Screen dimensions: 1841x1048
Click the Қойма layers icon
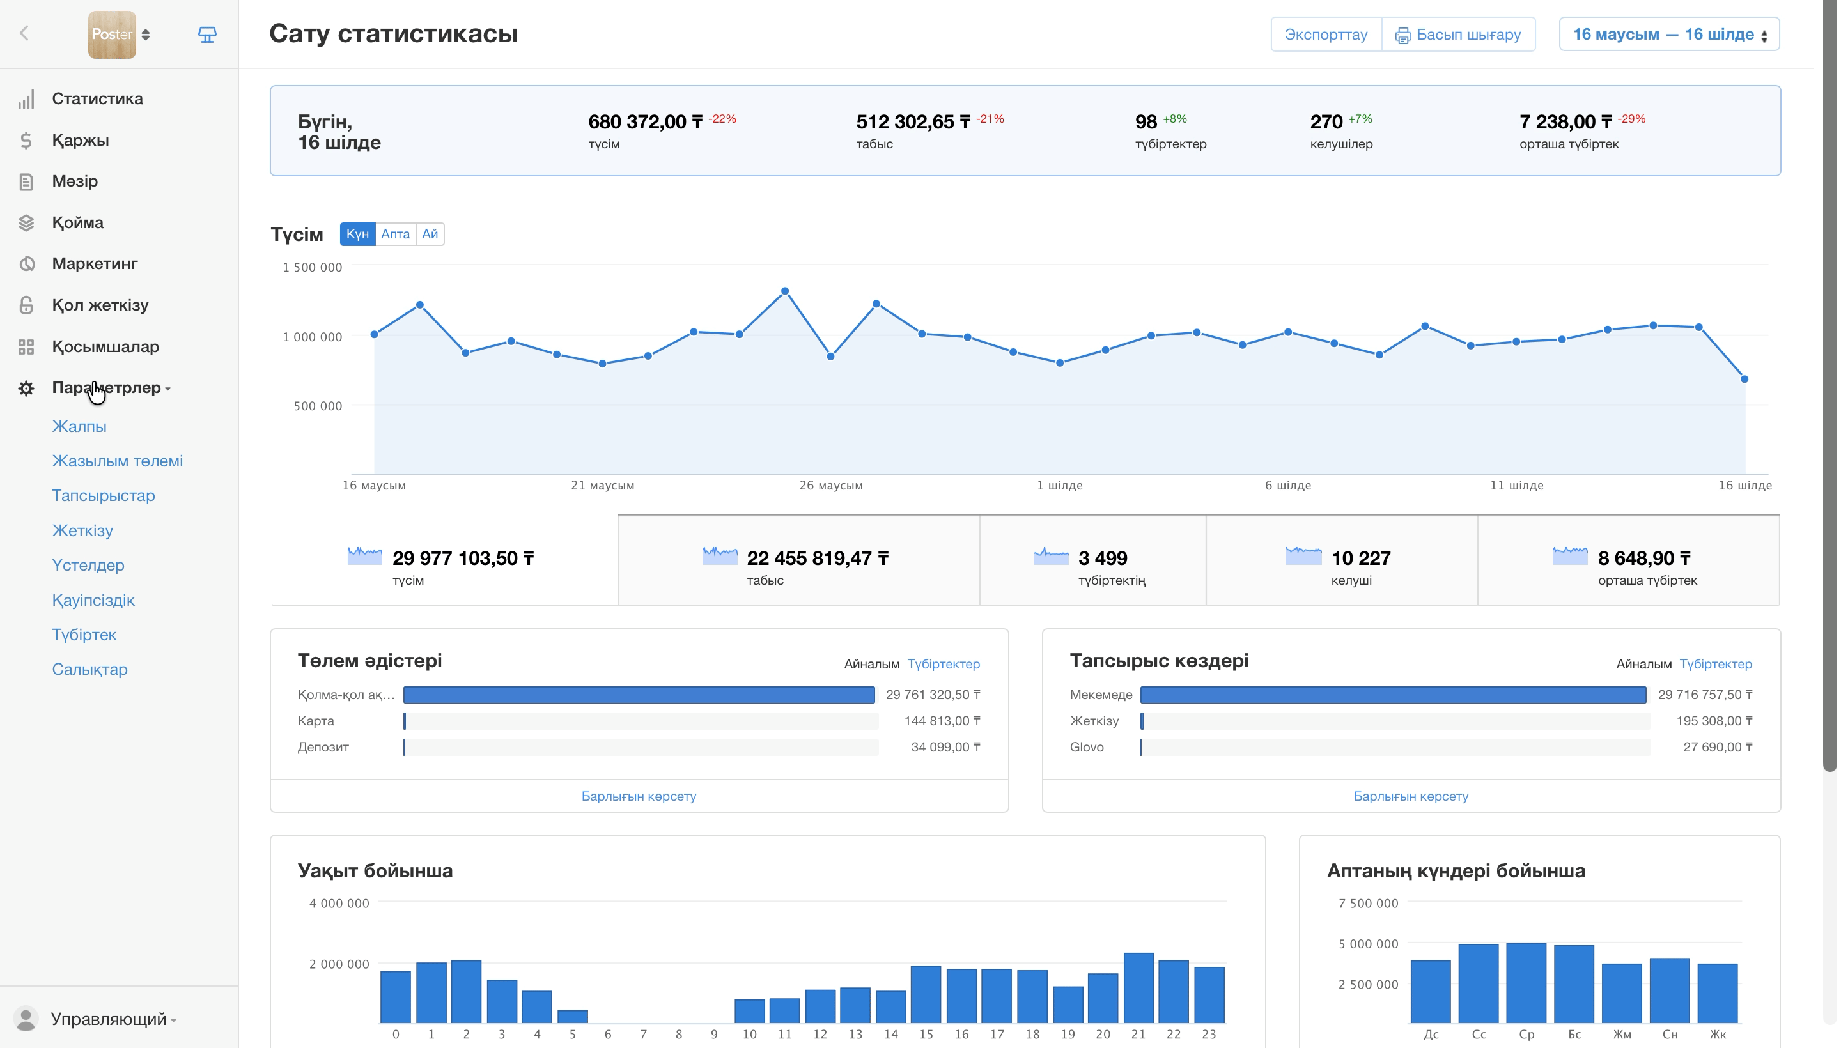click(x=26, y=223)
